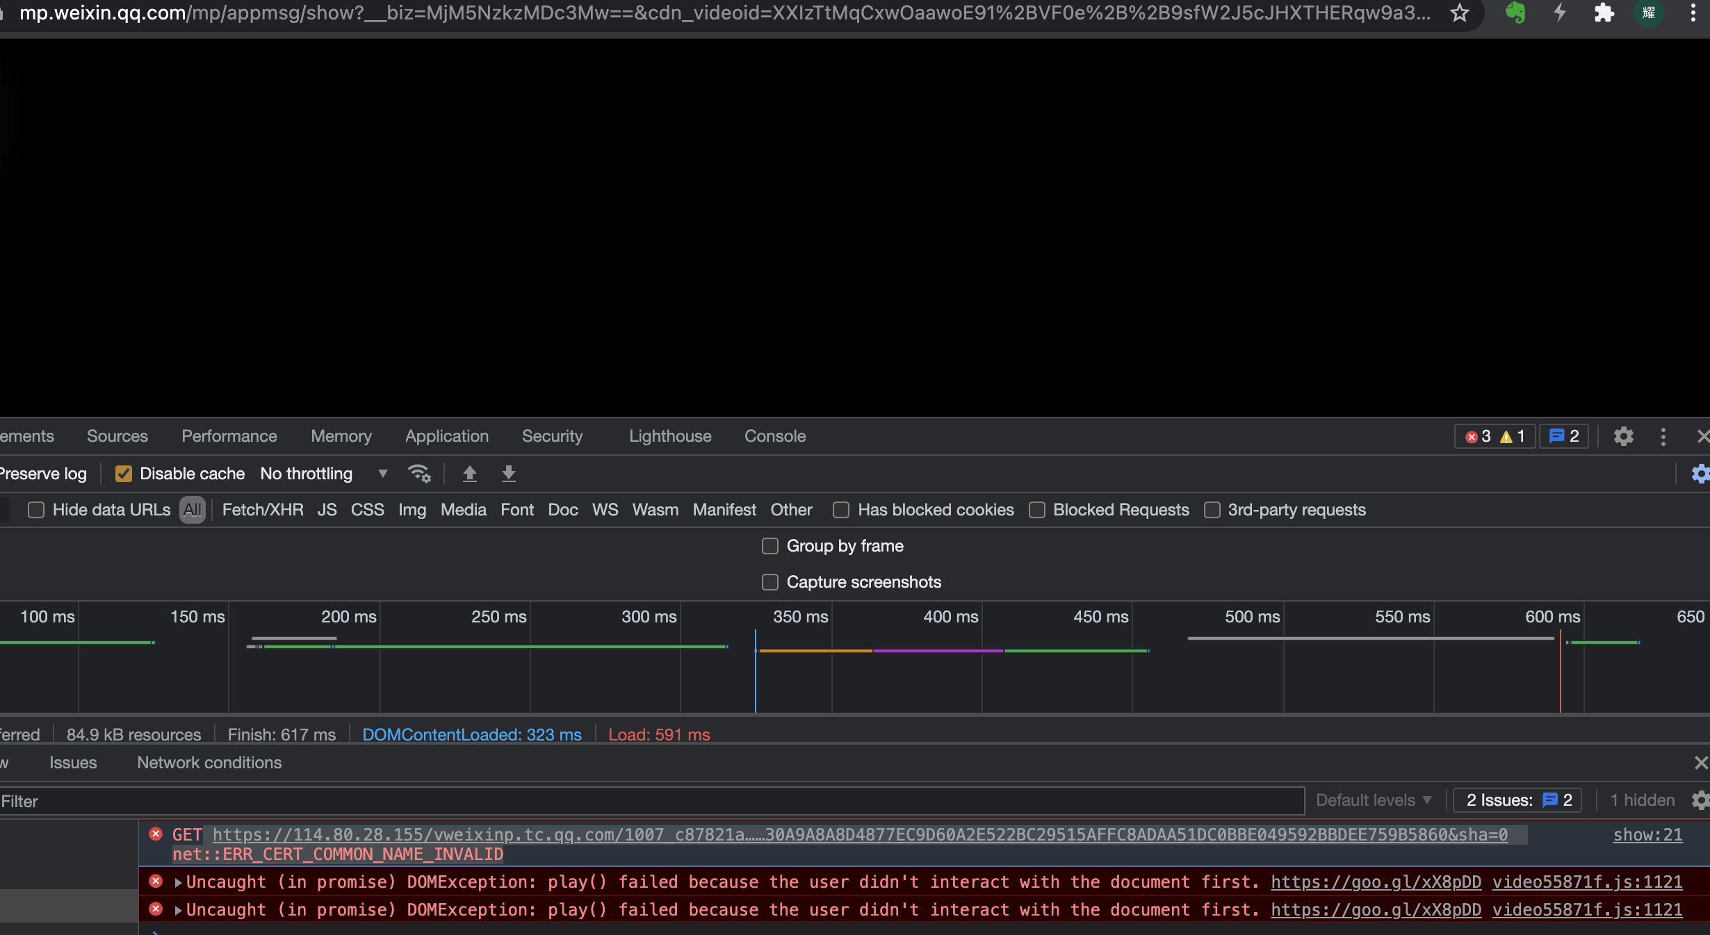1710x935 pixels.
Task: Click the Import HAR upload arrow
Action: click(x=470, y=474)
